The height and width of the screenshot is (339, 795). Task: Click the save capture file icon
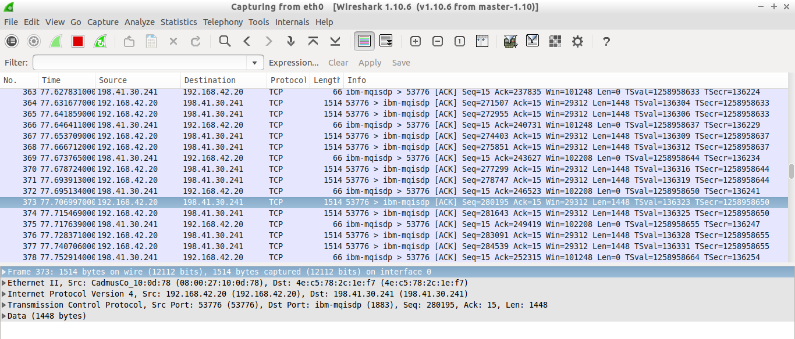151,41
